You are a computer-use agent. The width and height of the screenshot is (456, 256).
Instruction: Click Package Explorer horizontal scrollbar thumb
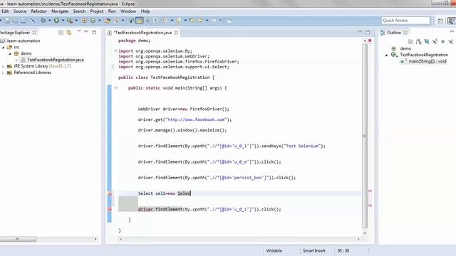18,239
